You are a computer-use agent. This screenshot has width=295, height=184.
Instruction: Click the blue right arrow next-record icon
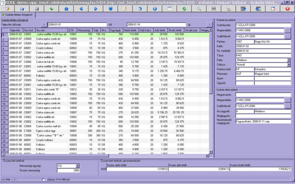tap(96, 8)
